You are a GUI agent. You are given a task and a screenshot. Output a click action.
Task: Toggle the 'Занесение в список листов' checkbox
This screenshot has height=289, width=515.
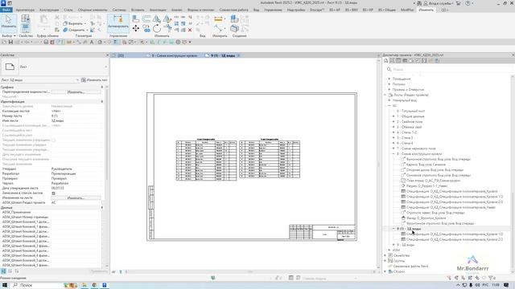pyautogui.click(x=54, y=193)
